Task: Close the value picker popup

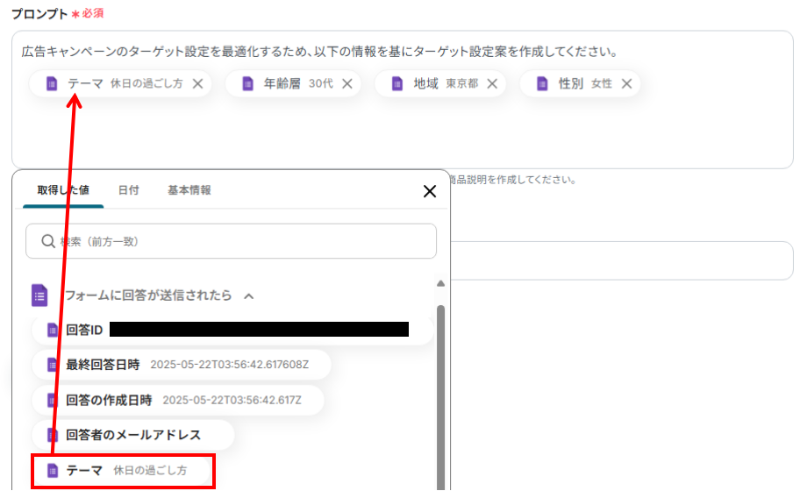Action: [x=430, y=191]
